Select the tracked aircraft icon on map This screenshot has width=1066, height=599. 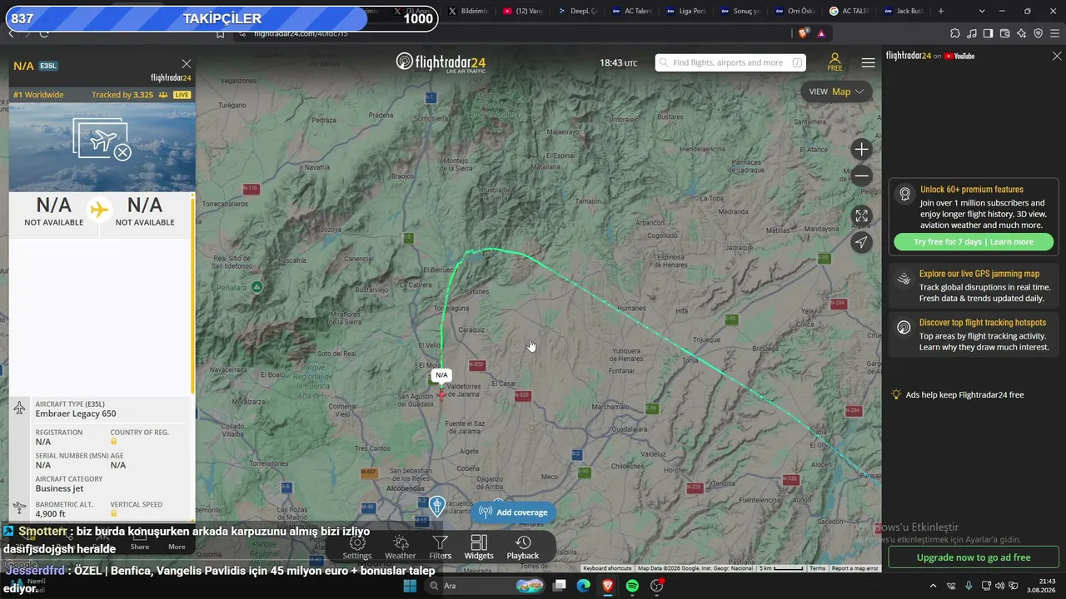coord(441,394)
